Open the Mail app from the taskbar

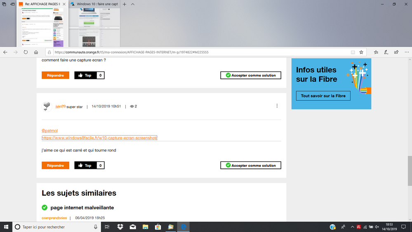pyautogui.click(x=133, y=227)
